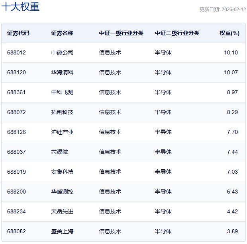Click 半导体 in the 盛美上海 row
The width and height of the screenshot is (247, 244).
pyautogui.click(x=163, y=231)
